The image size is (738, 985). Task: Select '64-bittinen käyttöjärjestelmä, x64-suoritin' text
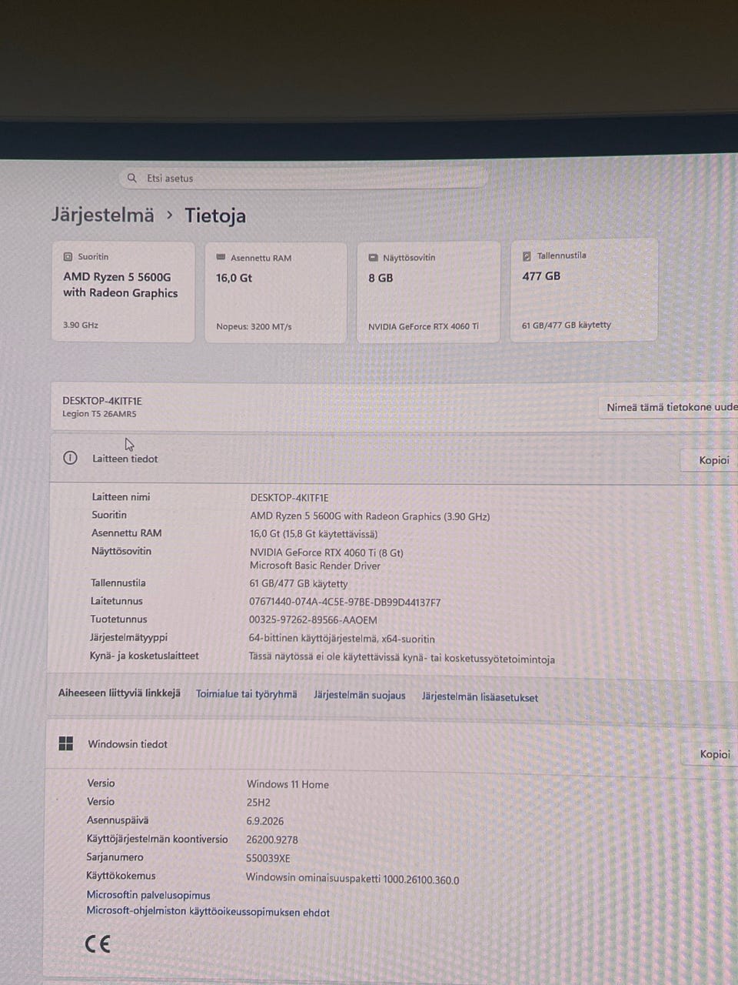[x=341, y=639]
